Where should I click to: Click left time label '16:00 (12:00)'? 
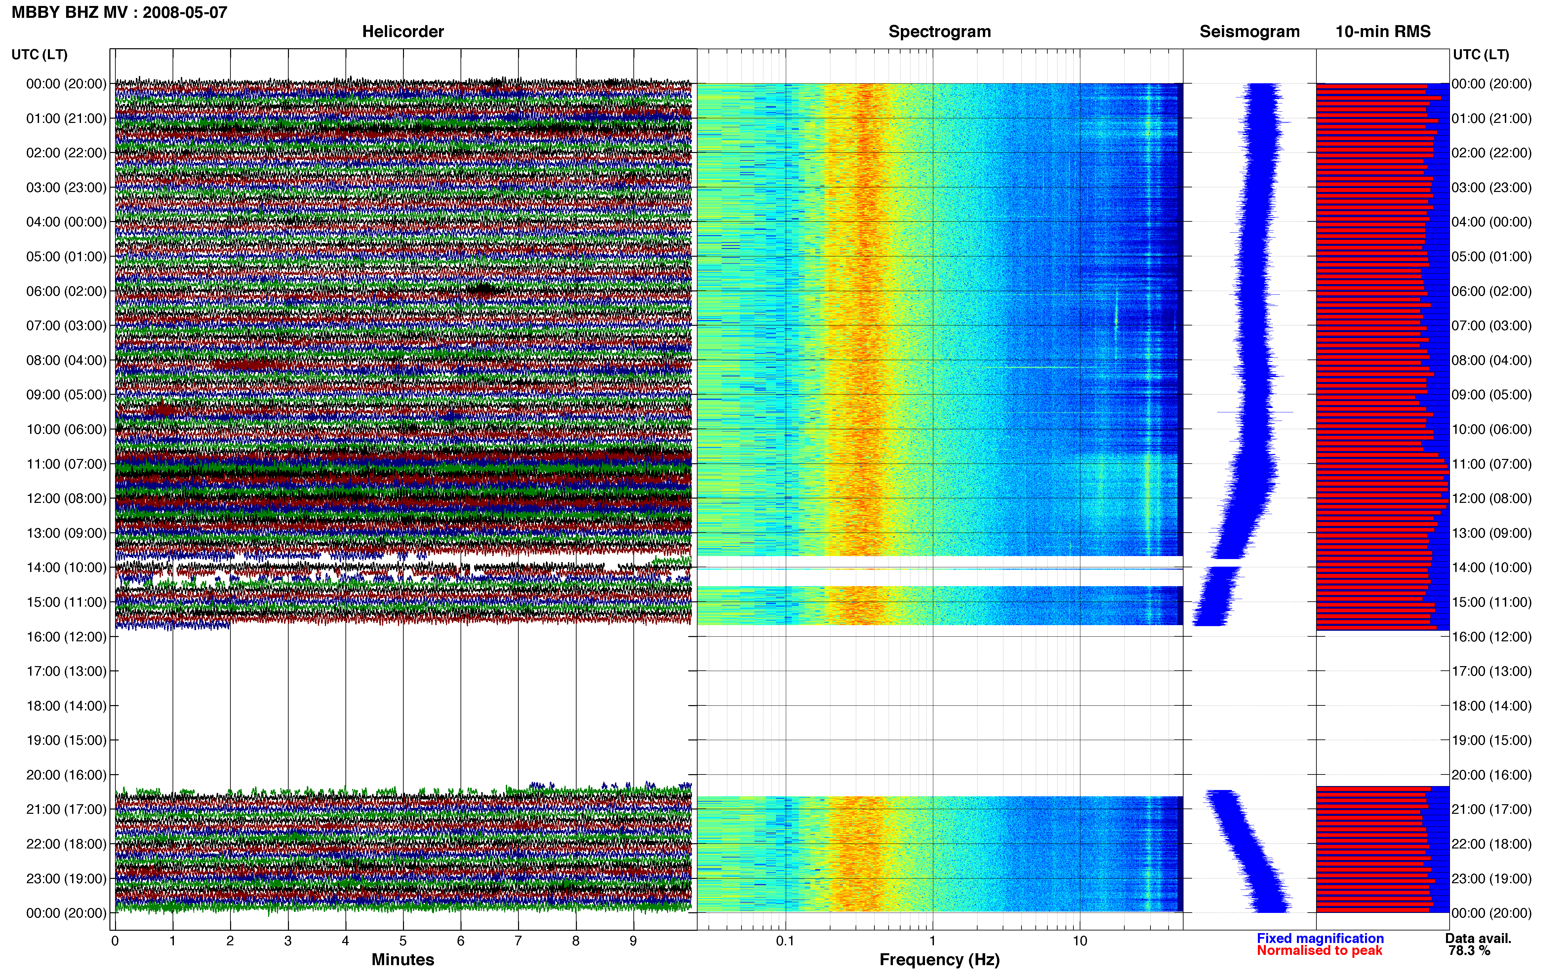coord(66,636)
